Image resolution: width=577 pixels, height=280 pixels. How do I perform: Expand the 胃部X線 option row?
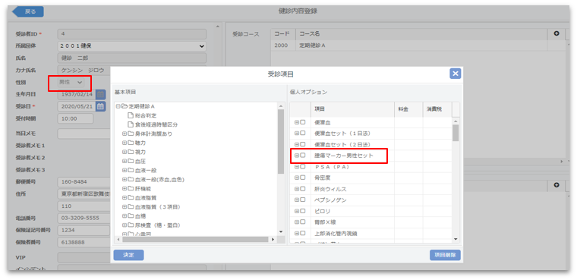click(297, 222)
